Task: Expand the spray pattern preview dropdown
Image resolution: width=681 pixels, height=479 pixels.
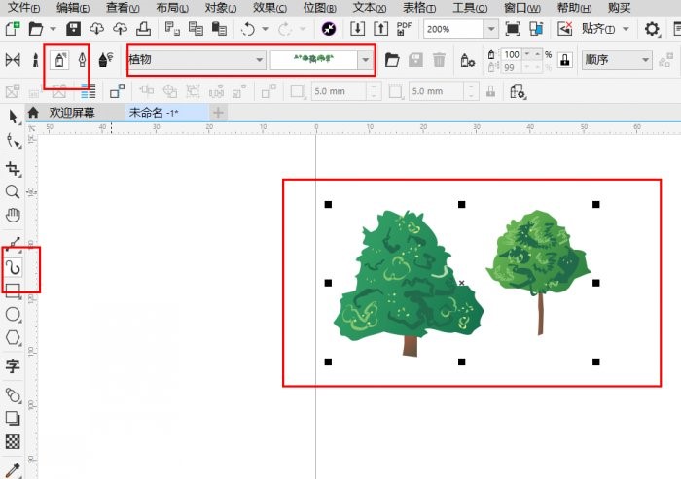Action: pos(366,60)
